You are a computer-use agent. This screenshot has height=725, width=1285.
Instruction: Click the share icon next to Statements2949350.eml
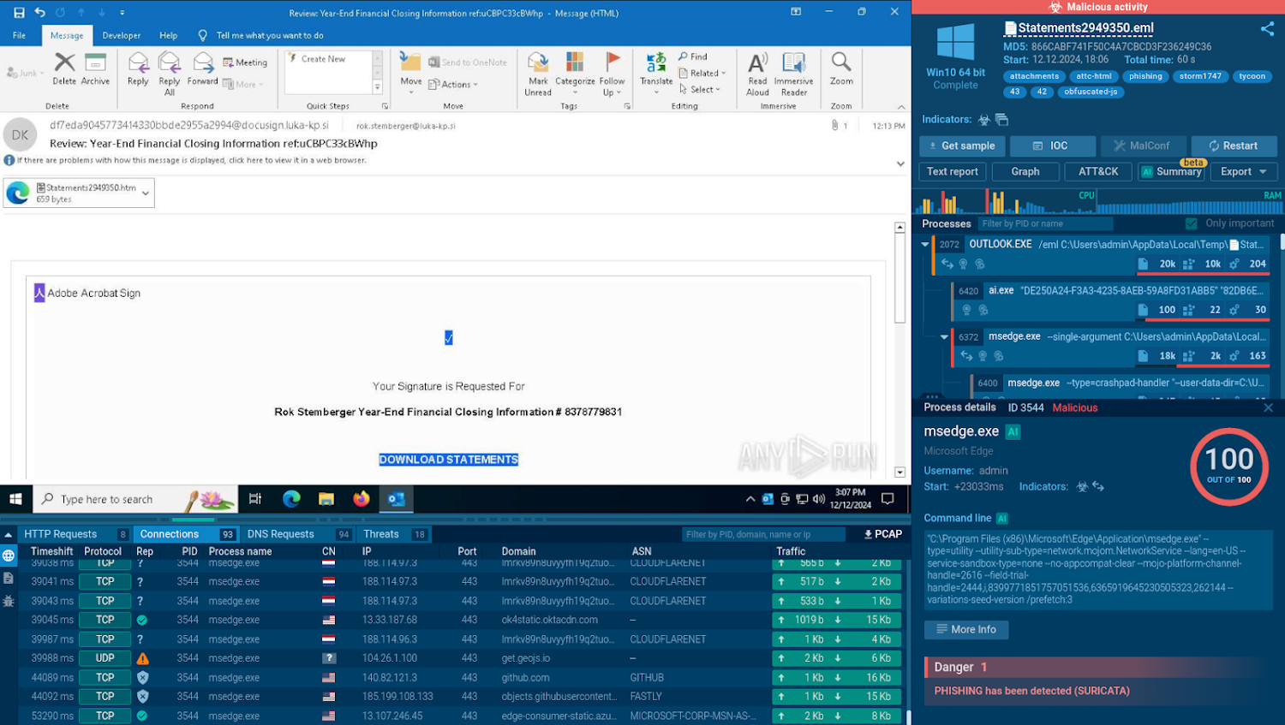coord(1267,29)
